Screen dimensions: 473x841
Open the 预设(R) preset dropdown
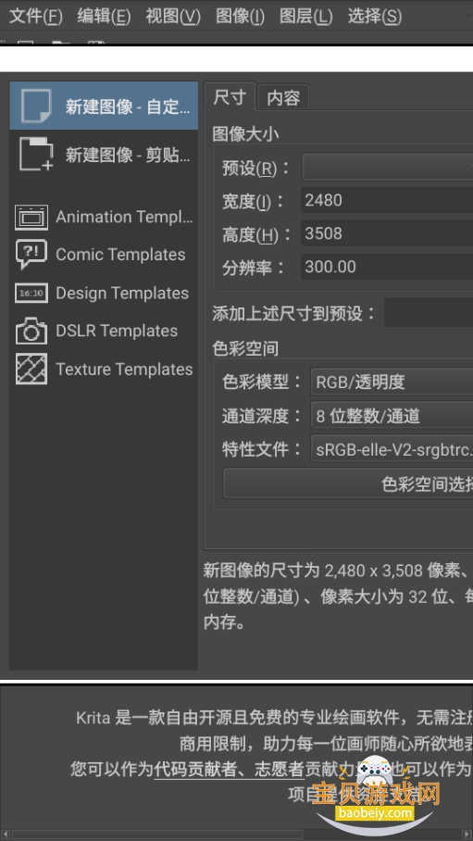coord(387,168)
